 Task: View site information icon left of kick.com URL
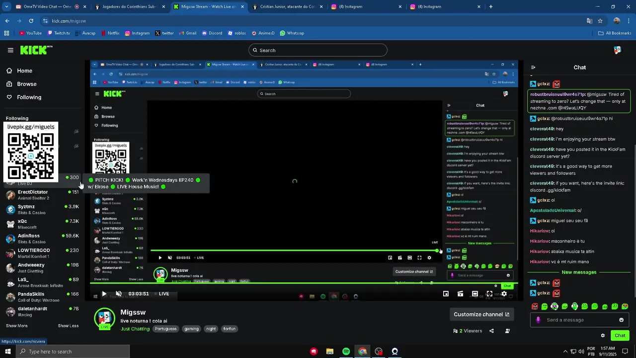point(45,21)
